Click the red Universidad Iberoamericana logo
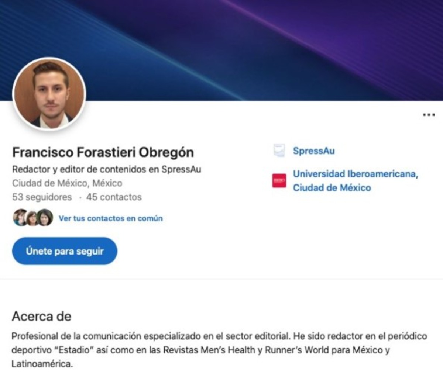 click(x=279, y=181)
